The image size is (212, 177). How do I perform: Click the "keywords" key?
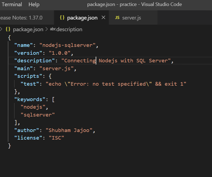(x=30, y=99)
